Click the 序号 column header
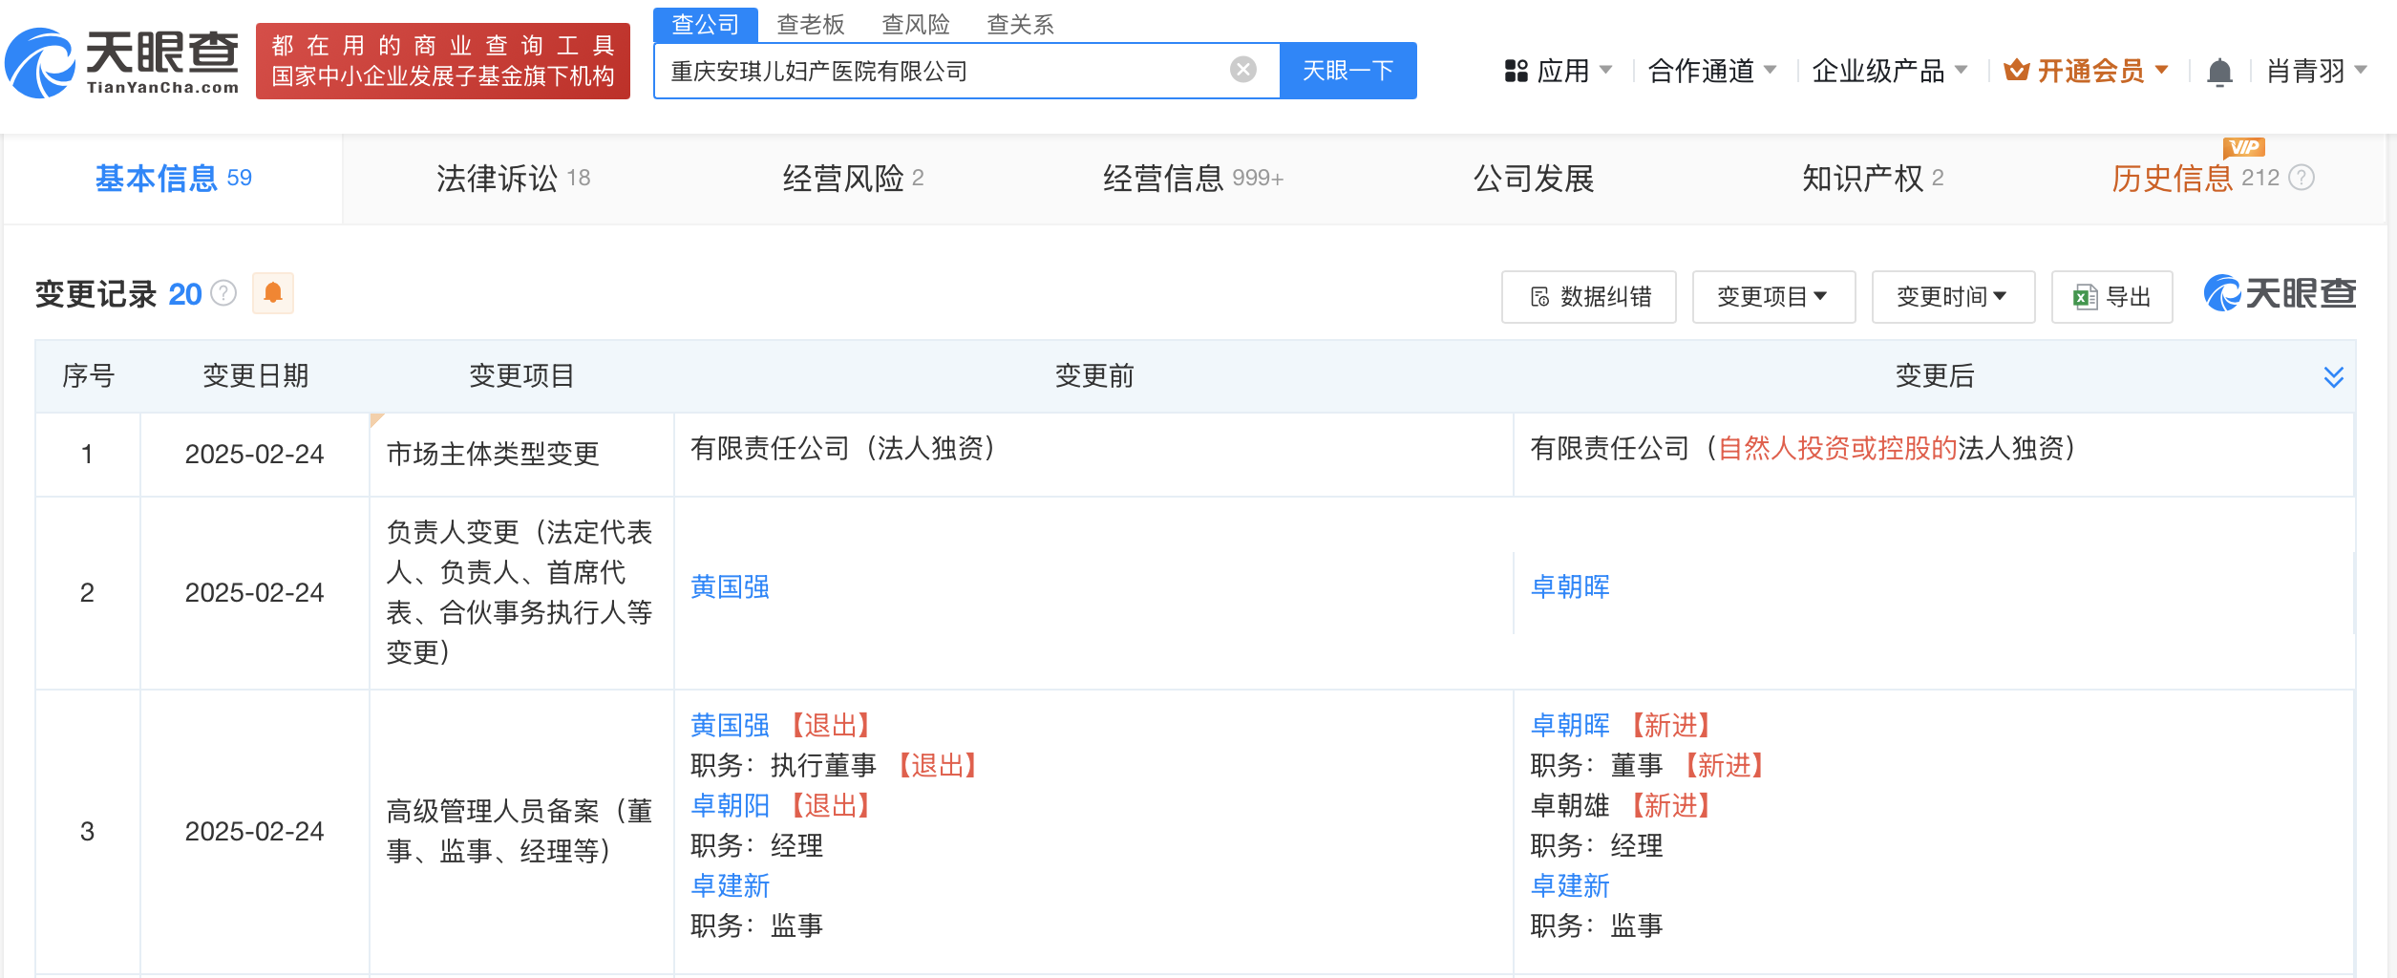This screenshot has width=2397, height=978. click(x=88, y=376)
